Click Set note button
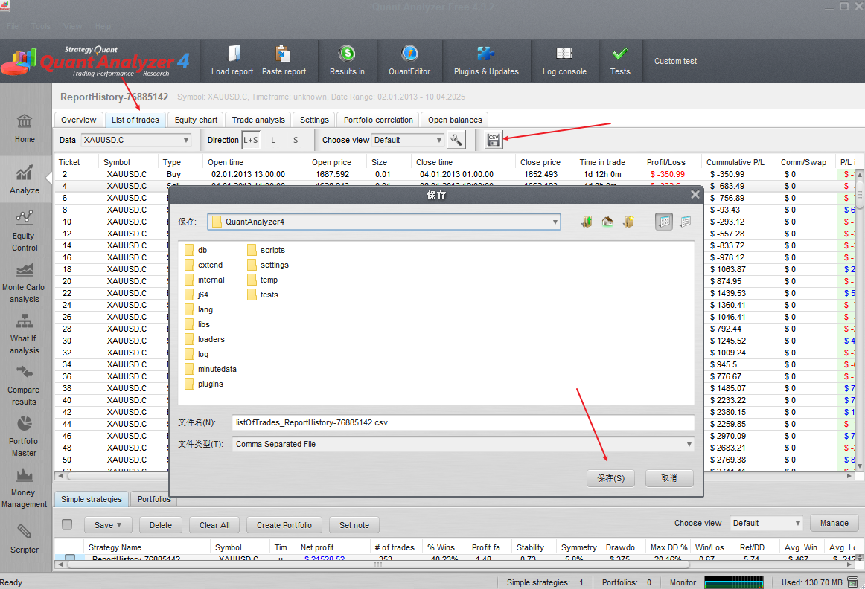 [354, 525]
